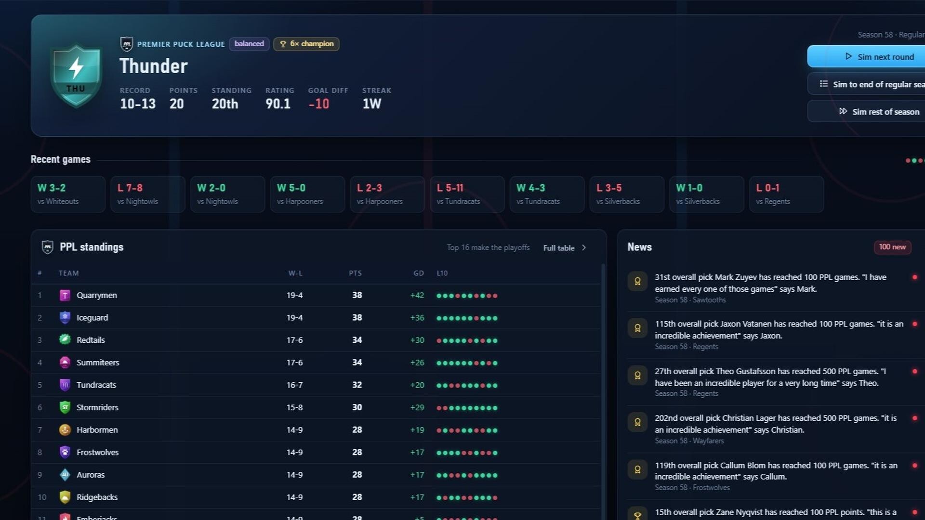Screen dimensions: 925x520
Task: Expand full standings via the chevron arrow
Action: click(x=584, y=247)
